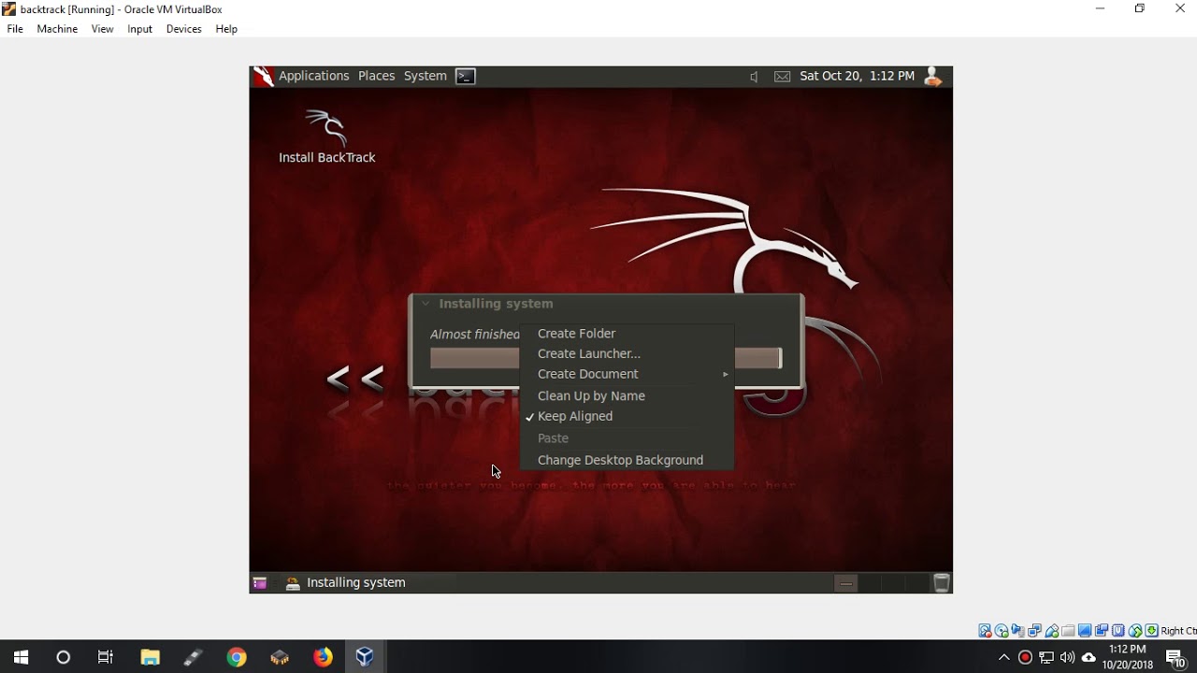The width and height of the screenshot is (1197, 673).
Task: Click VirtualBox shared folders indicator
Action: [1068, 631]
